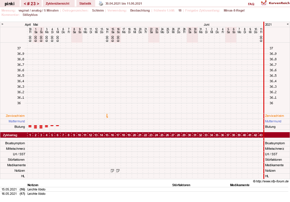Screen dimensions: 290x202
Task: Click bleeding mark on cycle day 2
Action: 36,127
